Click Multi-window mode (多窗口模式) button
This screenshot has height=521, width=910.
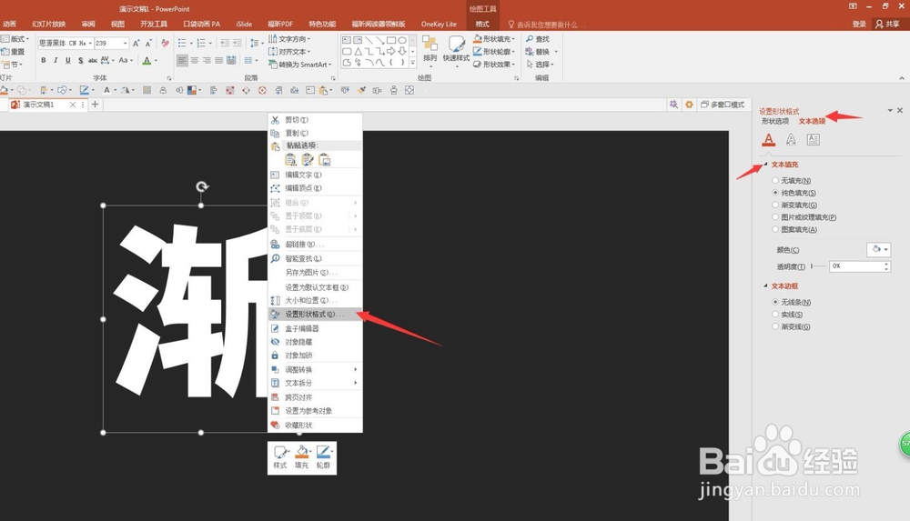tap(723, 105)
